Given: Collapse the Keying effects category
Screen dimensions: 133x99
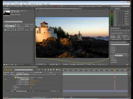Looking at the screenshot, I should (x=111, y=52).
